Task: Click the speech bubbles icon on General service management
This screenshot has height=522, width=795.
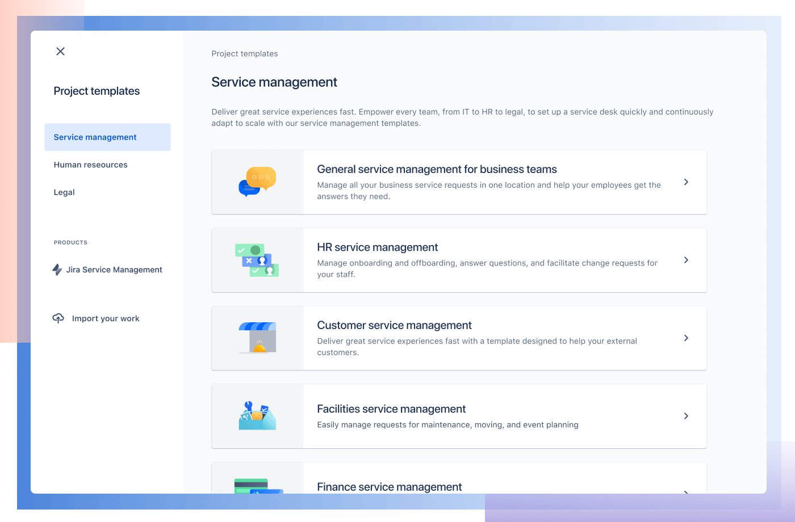Action: 257,180
